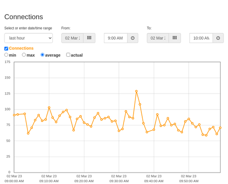The width and height of the screenshot is (228, 184).
Task: Click the To date field 02 Mar
Action: tap(158, 38)
